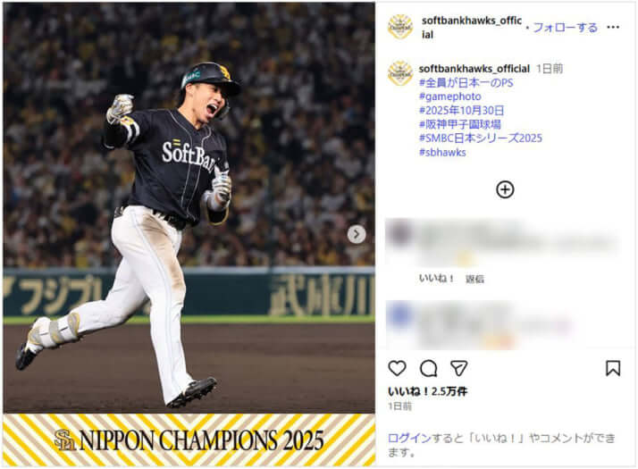This screenshot has height=469, width=638.
Task: Open the #全員が日本一のPS hashtag
Action: [466, 83]
